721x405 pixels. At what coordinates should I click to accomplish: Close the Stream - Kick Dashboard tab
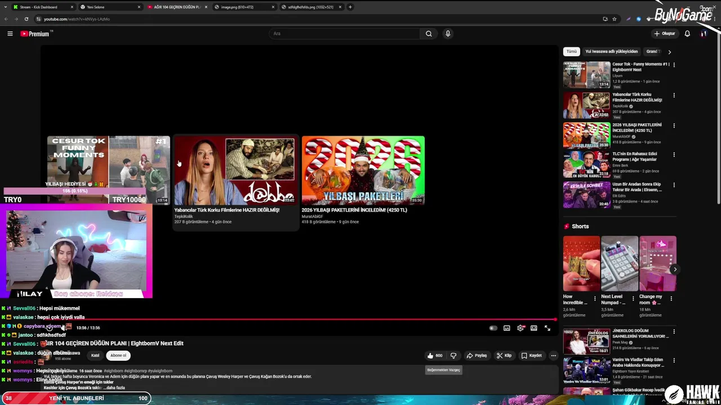click(x=72, y=7)
